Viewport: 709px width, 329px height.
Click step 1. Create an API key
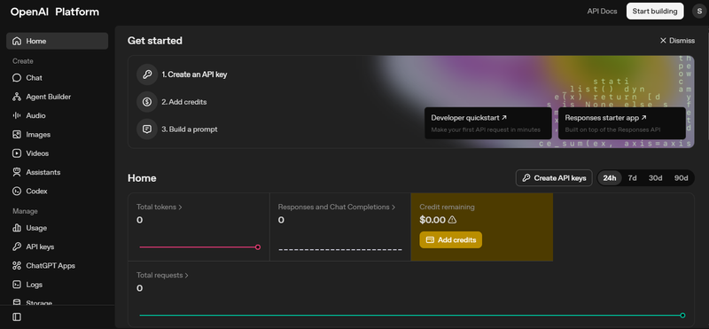point(194,74)
